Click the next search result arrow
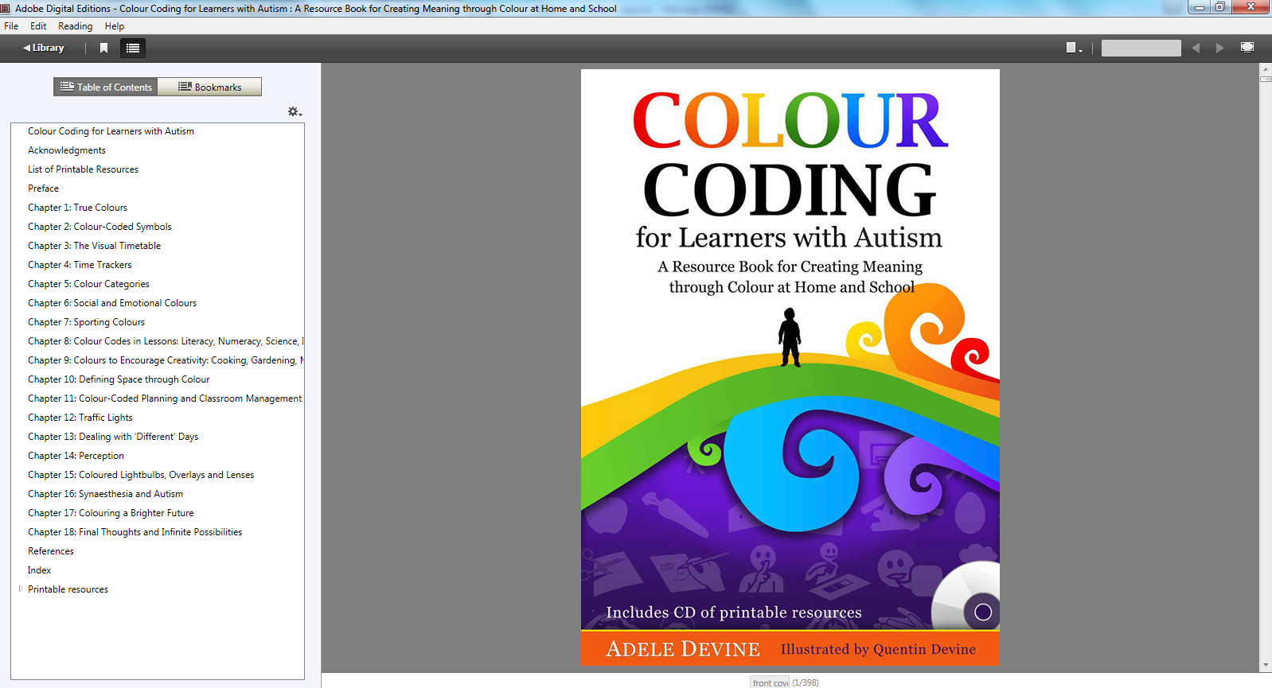The height and width of the screenshot is (688, 1272). click(x=1219, y=48)
